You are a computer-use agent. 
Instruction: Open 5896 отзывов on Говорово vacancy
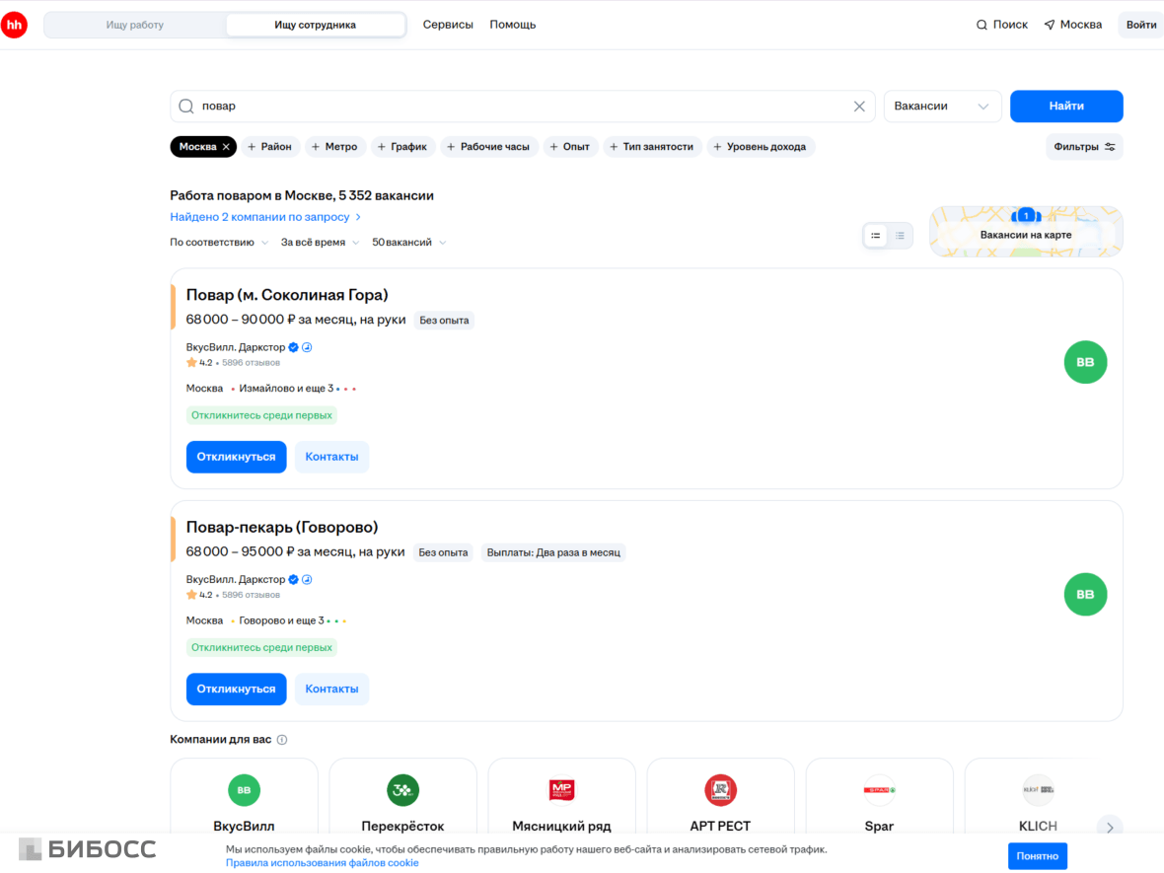[x=251, y=596]
